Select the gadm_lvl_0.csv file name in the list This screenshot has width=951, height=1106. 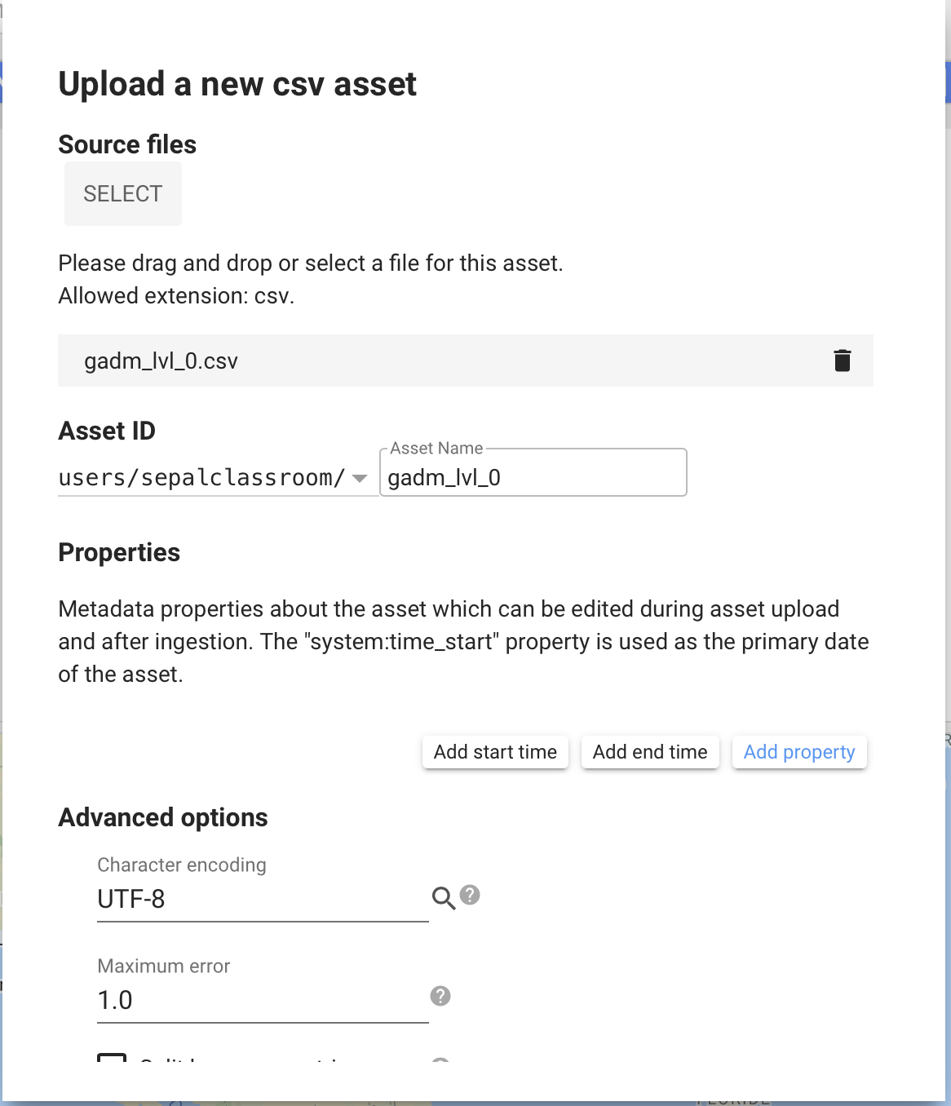click(x=161, y=361)
